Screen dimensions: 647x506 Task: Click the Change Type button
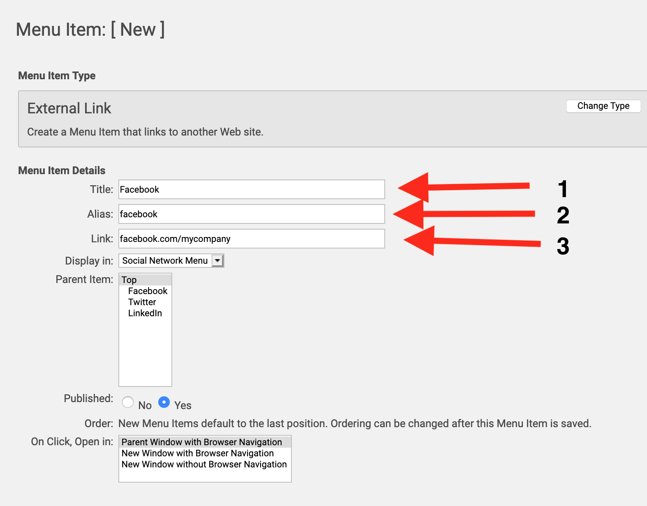pos(603,106)
